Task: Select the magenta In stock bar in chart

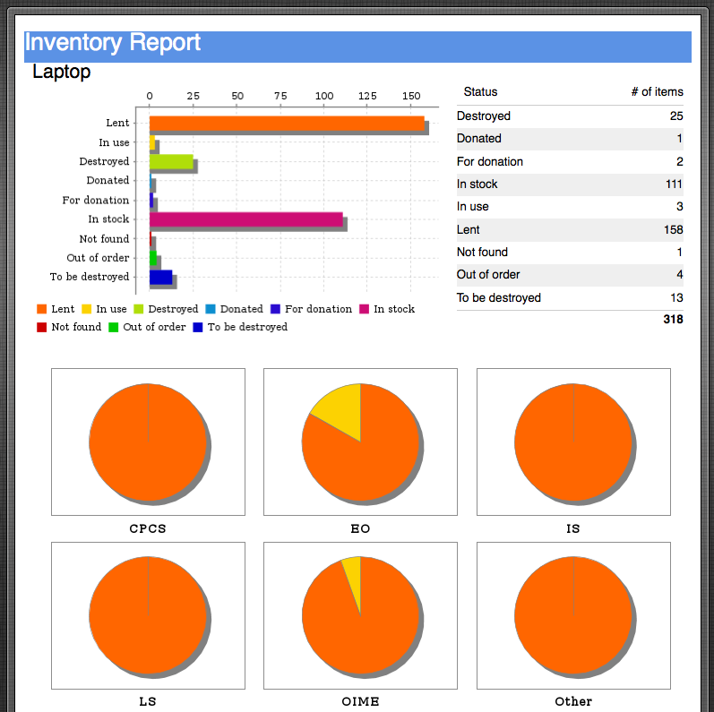Action: click(x=245, y=219)
